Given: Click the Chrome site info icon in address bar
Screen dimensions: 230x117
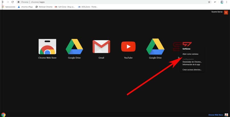Looking at the screenshot, I should point(18,2).
